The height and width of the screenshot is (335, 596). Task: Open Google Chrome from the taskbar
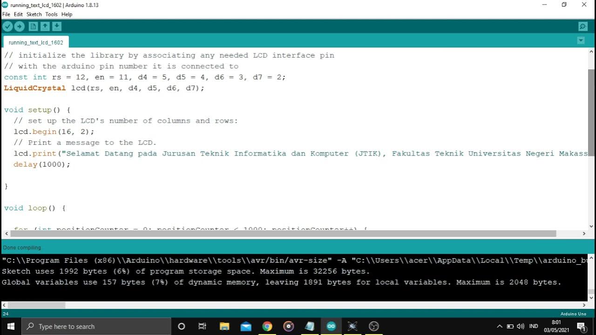tap(267, 327)
